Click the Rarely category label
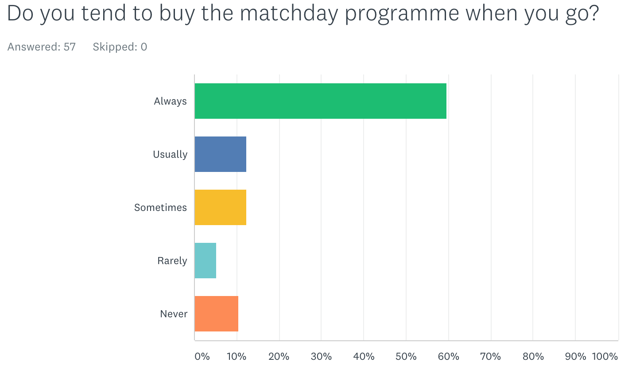Image resolution: width=636 pixels, height=374 pixels. pos(172,261)
